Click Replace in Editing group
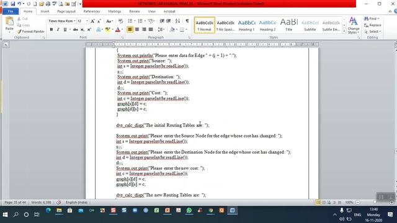Viewport: 397px width, 223px height. [x=373, y=25]
